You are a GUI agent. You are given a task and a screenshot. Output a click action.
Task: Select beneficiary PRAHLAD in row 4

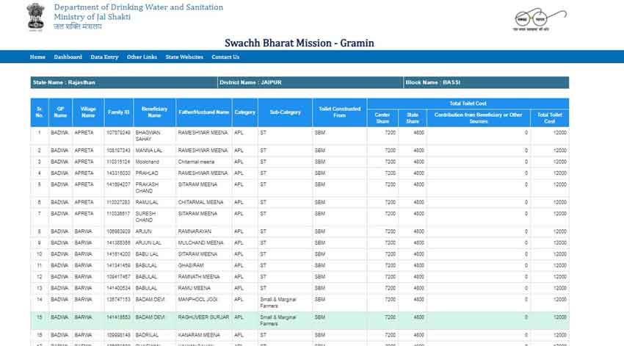click(x=147, y=173)
